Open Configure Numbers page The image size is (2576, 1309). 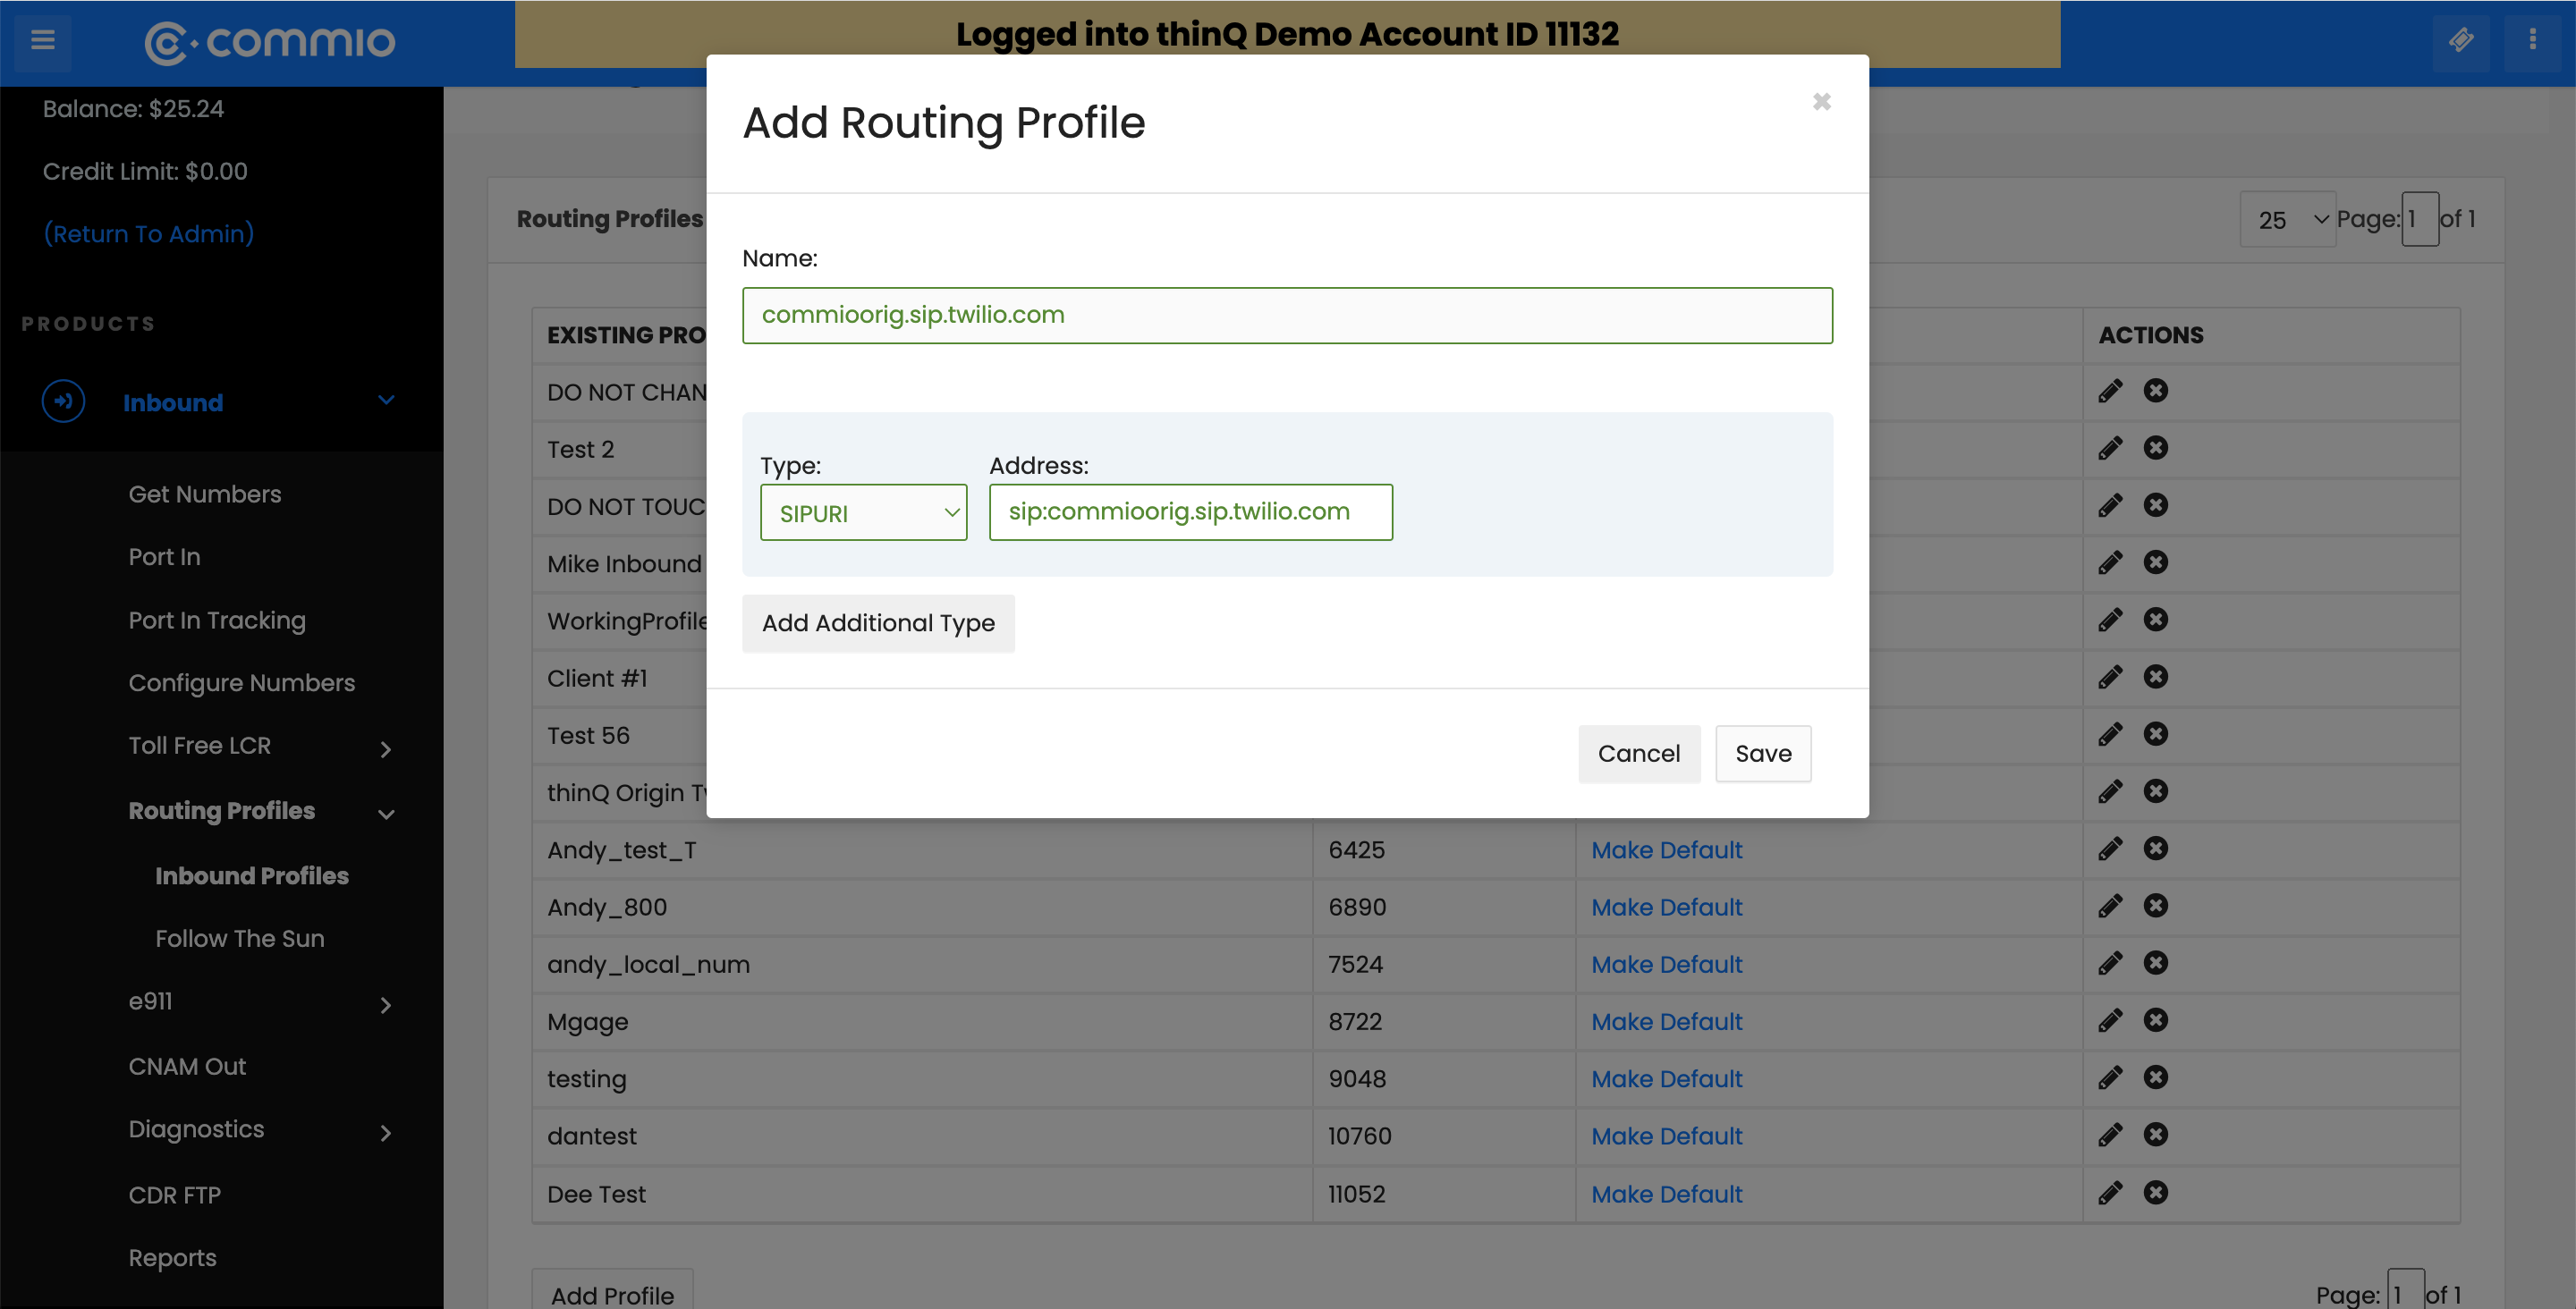242,683
